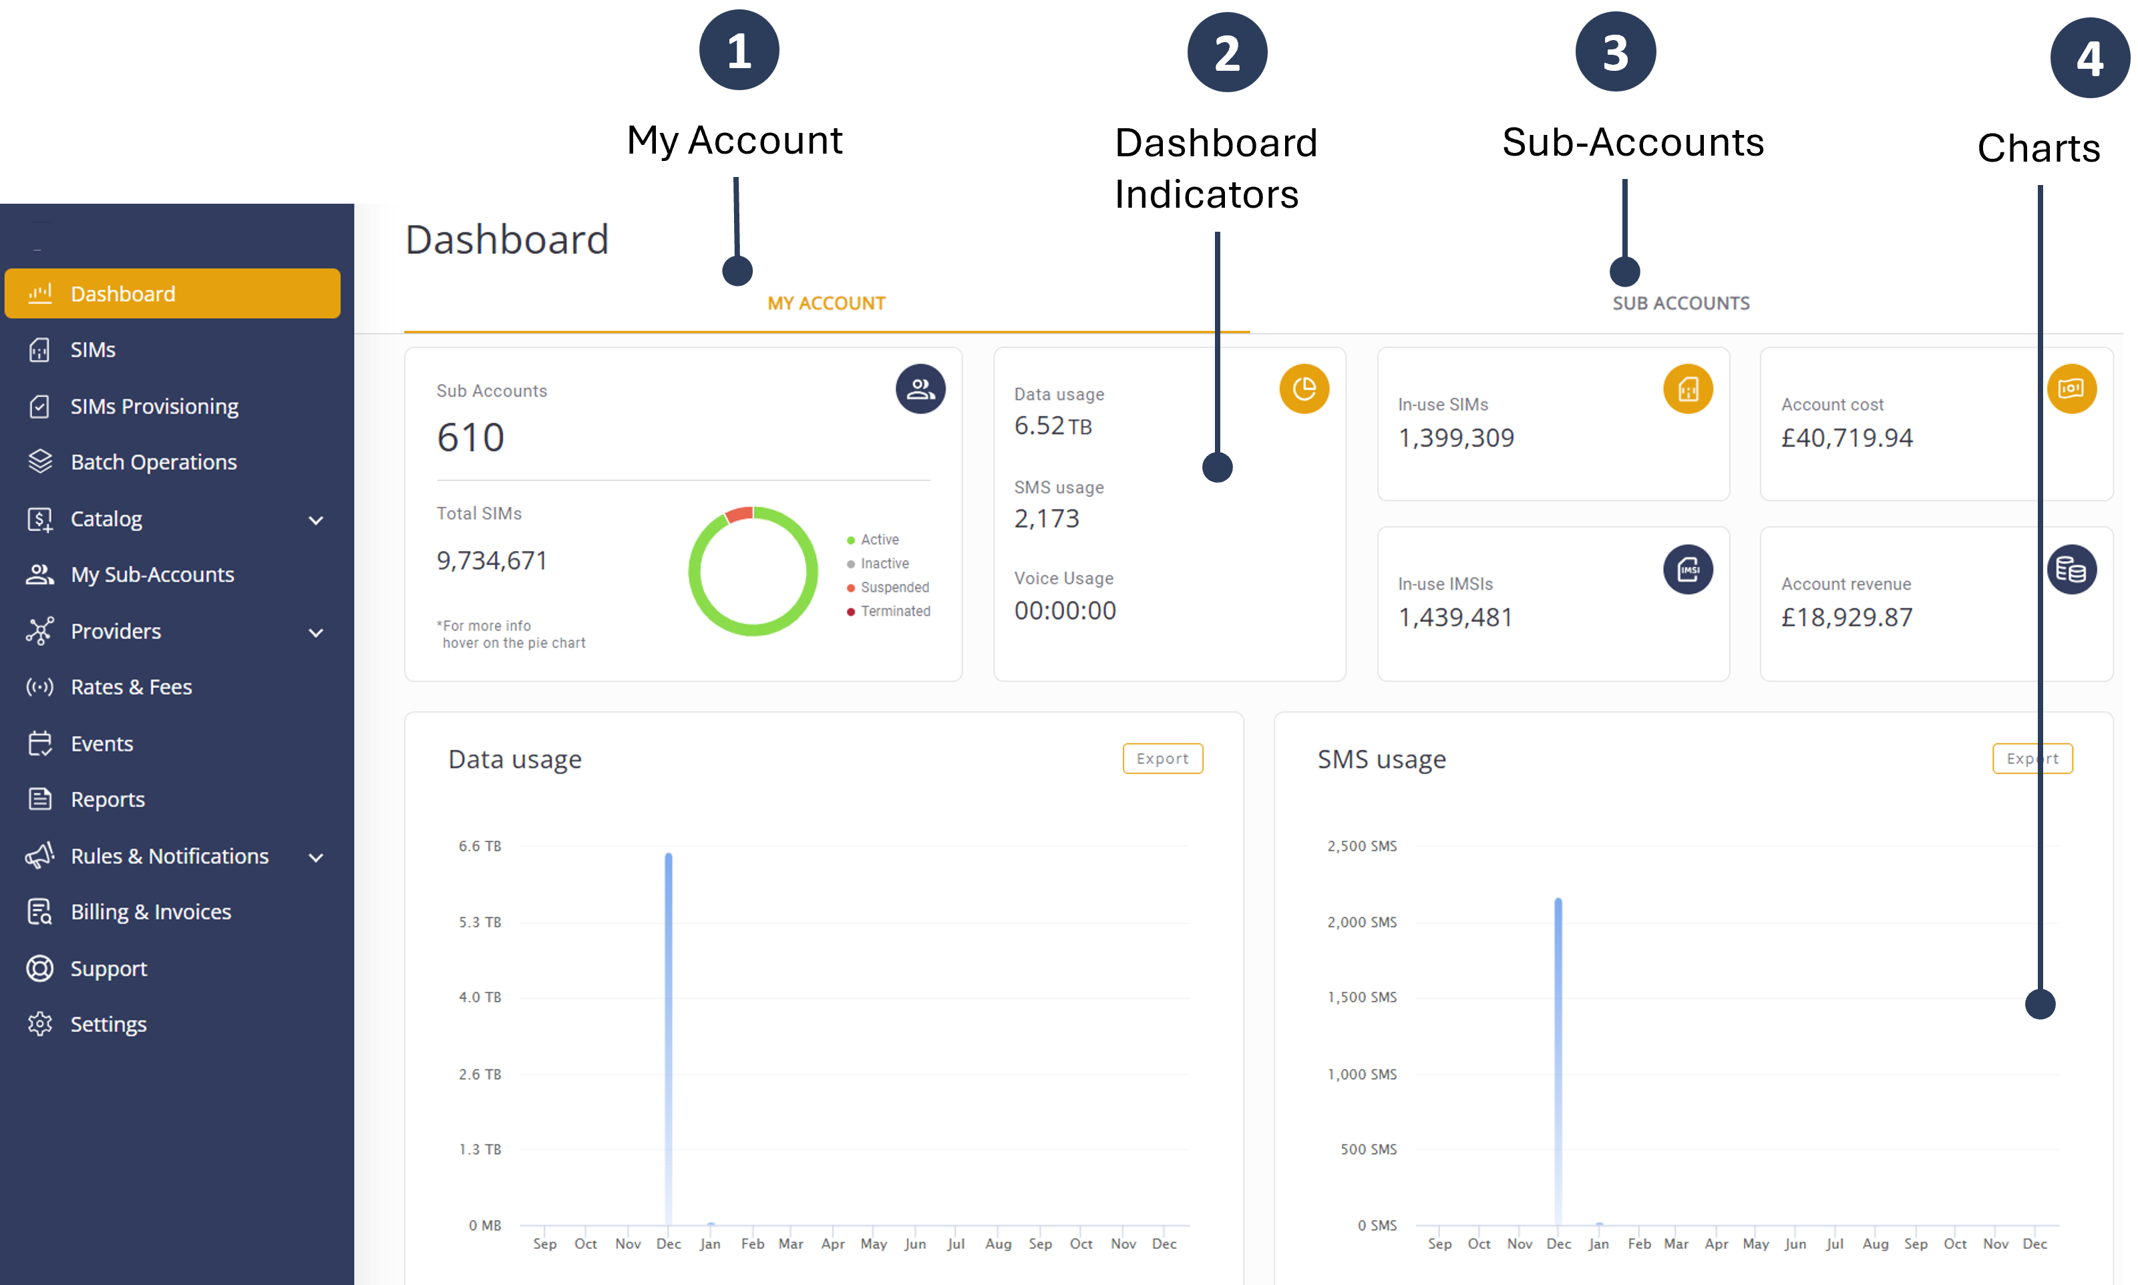The height and width of the screenshot is (1285, 2138).
Task: Click the Data usage pie icon
Action: tap(1303, 389)
